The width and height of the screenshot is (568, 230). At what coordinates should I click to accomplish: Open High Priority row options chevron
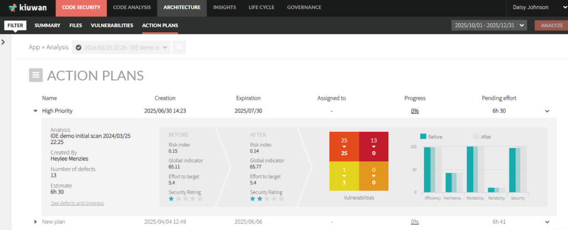547,111
